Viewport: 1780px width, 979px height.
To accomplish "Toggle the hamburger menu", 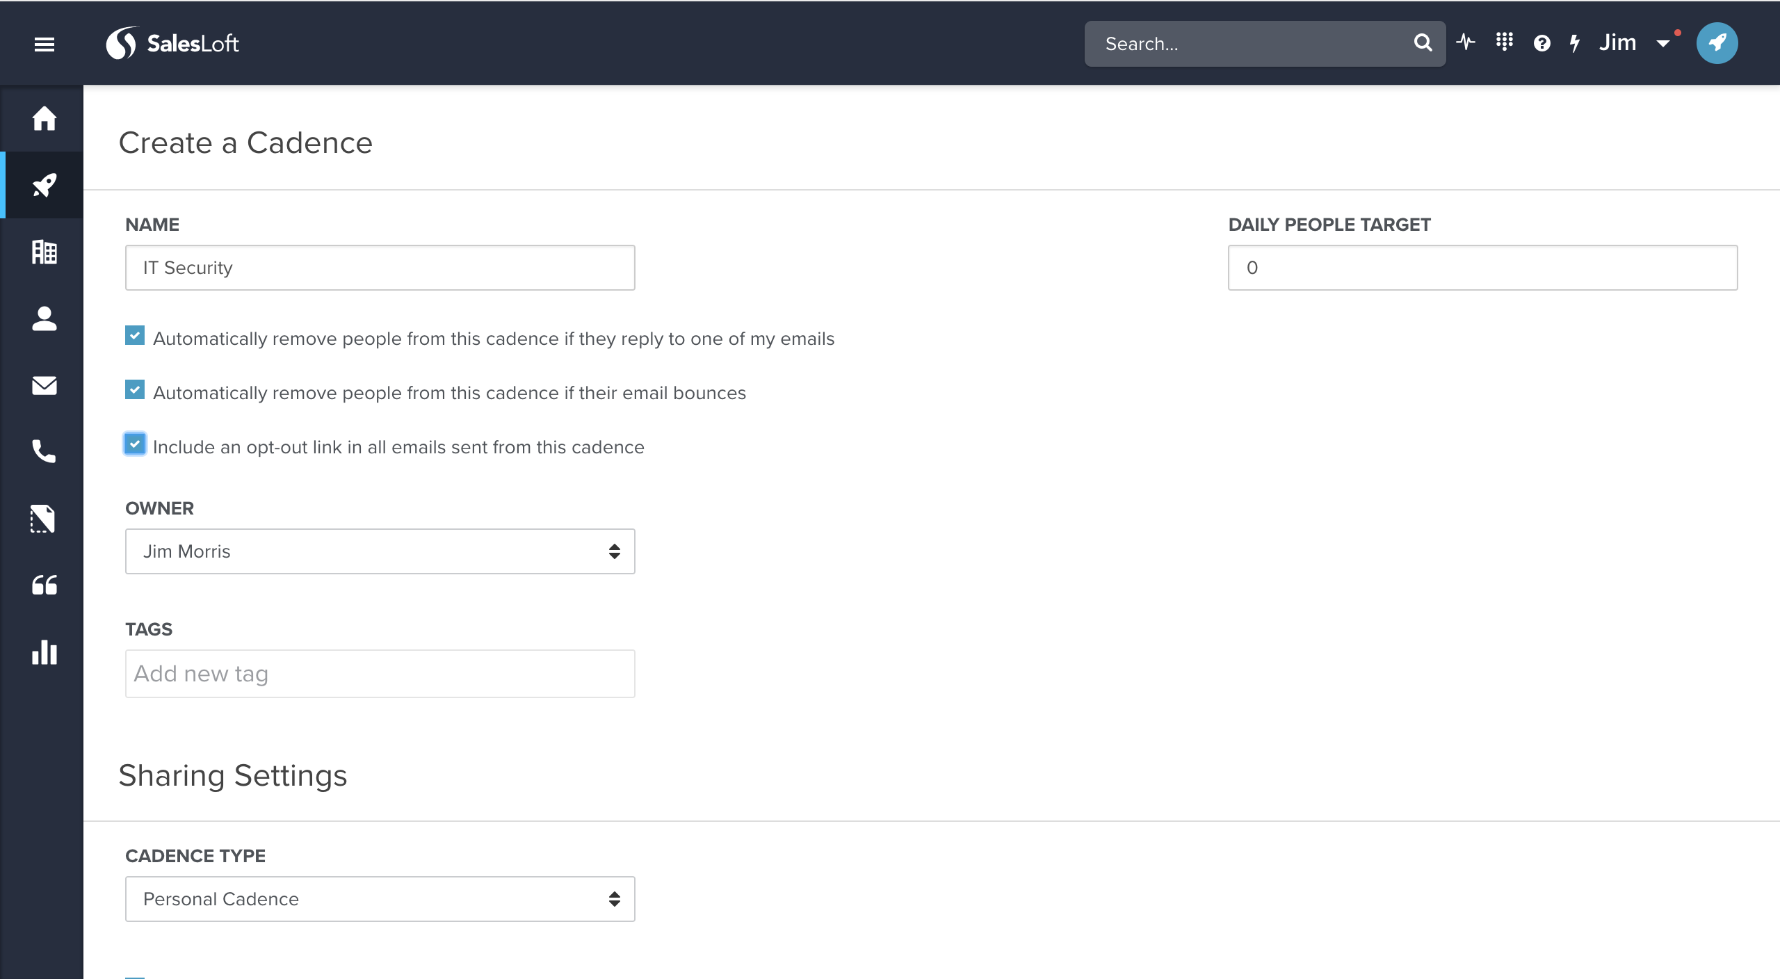I will pyautogui.click(x=44, y=44).
